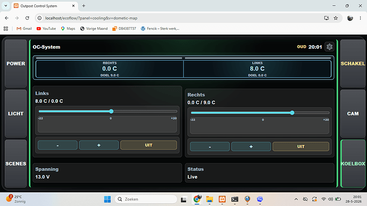Image resolution: width=367 pixels, height=206 pixels.
Task: Open Chrome from the taskbar
Action: [x=197, y=199]
